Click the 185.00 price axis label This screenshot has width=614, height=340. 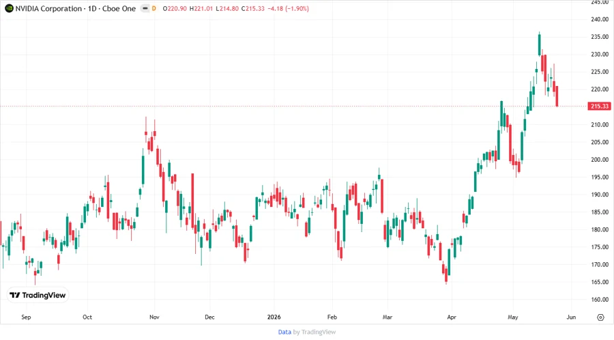pyautogui.click(x=600, y=212)
